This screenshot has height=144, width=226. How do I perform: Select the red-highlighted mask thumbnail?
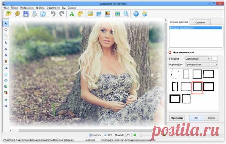[x=198, y=87]
